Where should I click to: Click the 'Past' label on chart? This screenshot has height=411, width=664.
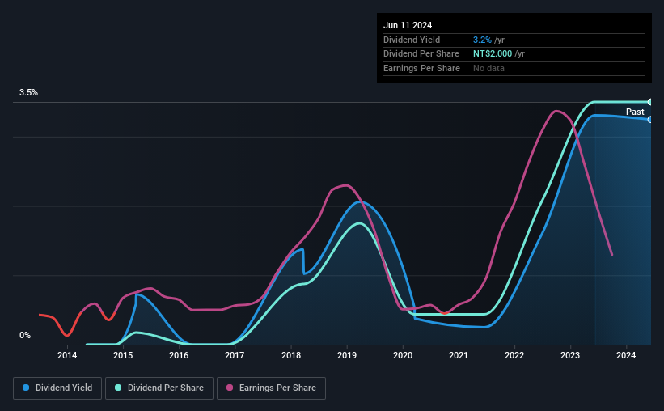(635, 112)
